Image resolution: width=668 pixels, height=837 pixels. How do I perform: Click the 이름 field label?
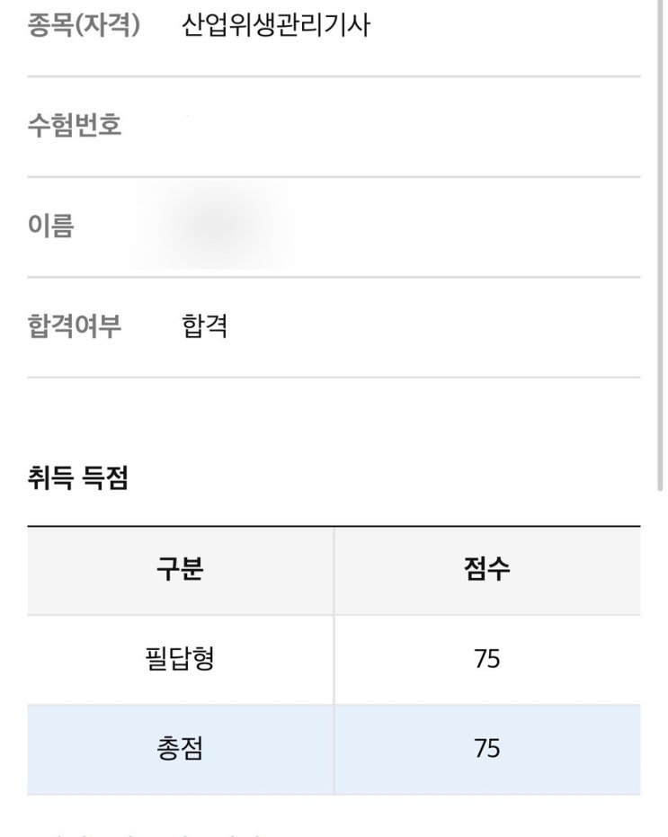(50, 226)
